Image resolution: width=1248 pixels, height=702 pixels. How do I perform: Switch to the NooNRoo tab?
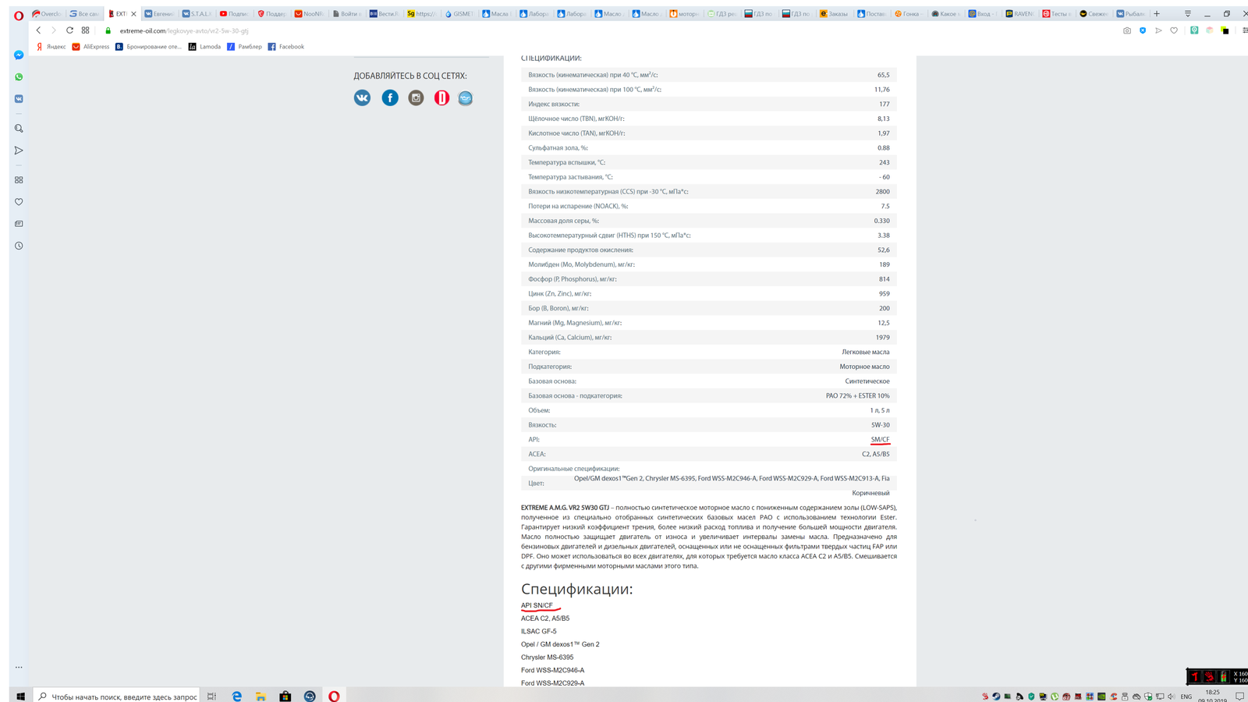pyautogui.click(x=309, y=14)
